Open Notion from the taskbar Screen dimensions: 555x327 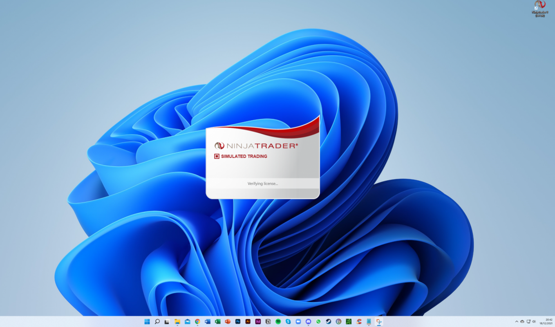tap(268, 322)
